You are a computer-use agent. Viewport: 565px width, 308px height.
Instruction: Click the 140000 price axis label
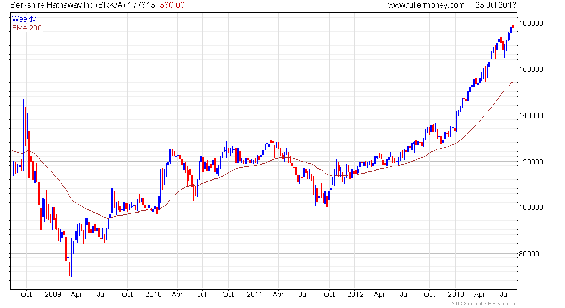531,115
